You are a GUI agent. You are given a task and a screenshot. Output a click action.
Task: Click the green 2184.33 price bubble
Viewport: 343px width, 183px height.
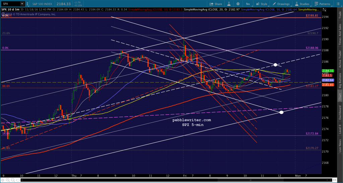pyautogui.click(x=328, y=71)
